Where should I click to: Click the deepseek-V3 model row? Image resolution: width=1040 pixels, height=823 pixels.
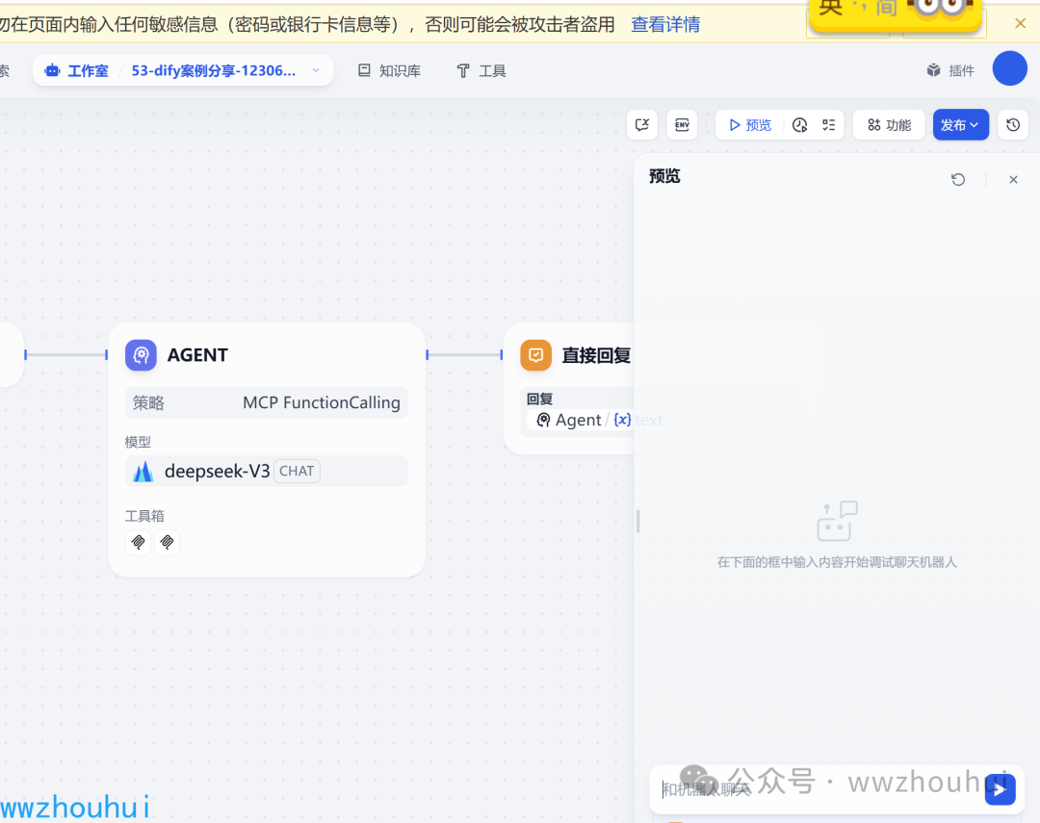pos(267,472)
